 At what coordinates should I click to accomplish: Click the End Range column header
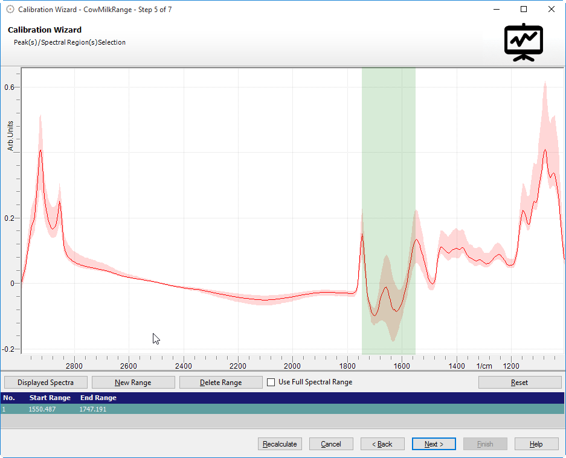pos(98,398)
